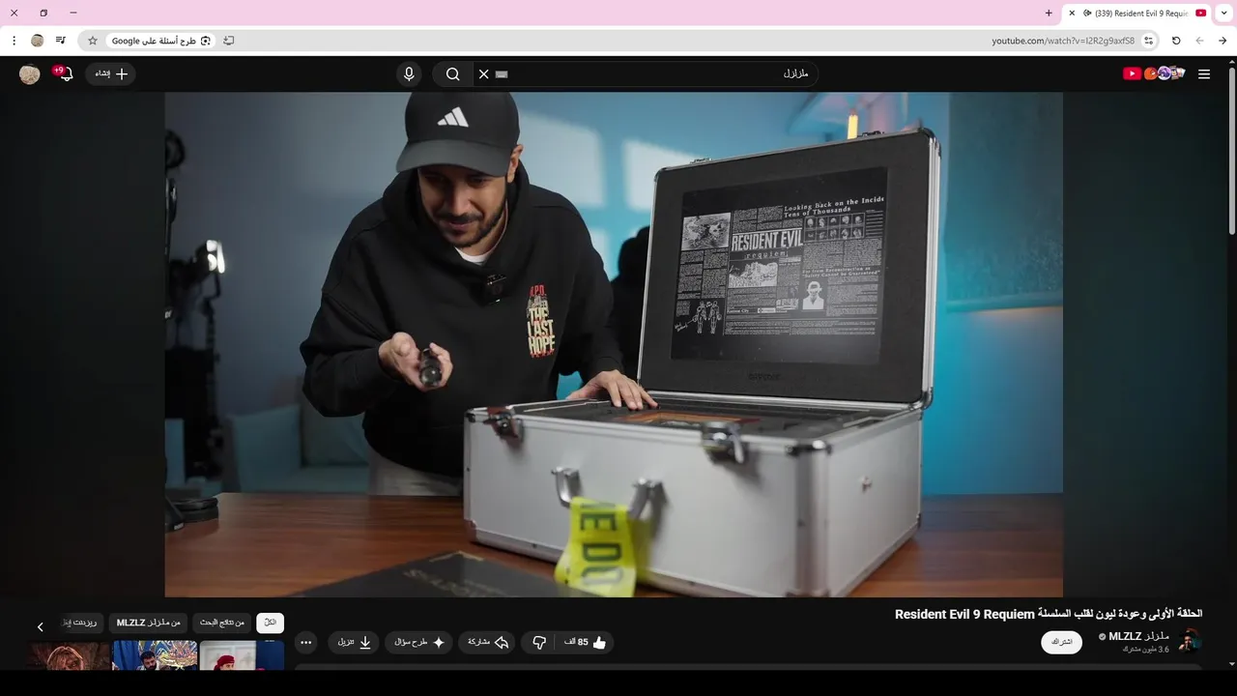The height and width of the screenshot is (696, 1237).
Task: Open Chrome three-dot menu
Action: coord(14,41)
